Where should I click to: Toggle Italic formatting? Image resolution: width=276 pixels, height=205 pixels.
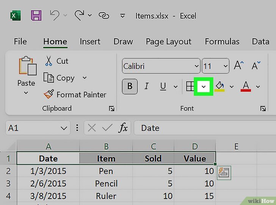(x=146, y=87)
